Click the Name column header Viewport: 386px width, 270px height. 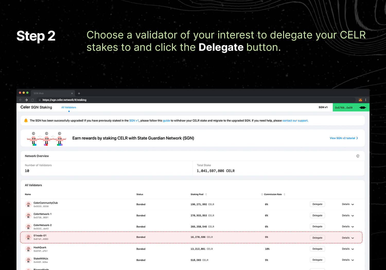pyautogui.click(x=28, y=194)
